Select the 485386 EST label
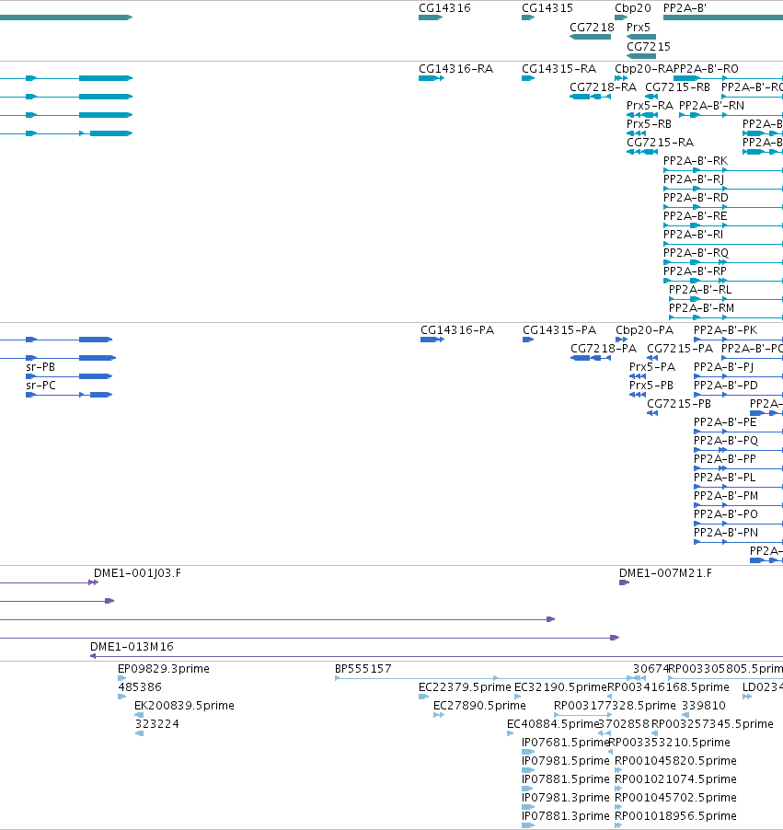Image resolution: width=783 pixels, height=830 pixels. (140, 687)
